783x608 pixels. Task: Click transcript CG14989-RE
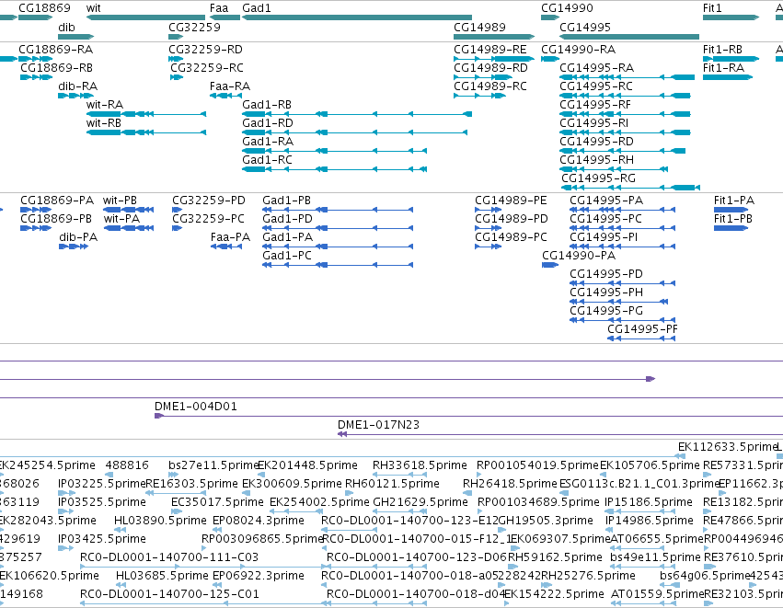[x=494, y=59]
